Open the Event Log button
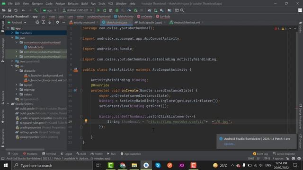Screen dimensions: 303x170 pyautogui.click(x=260, y=154)
